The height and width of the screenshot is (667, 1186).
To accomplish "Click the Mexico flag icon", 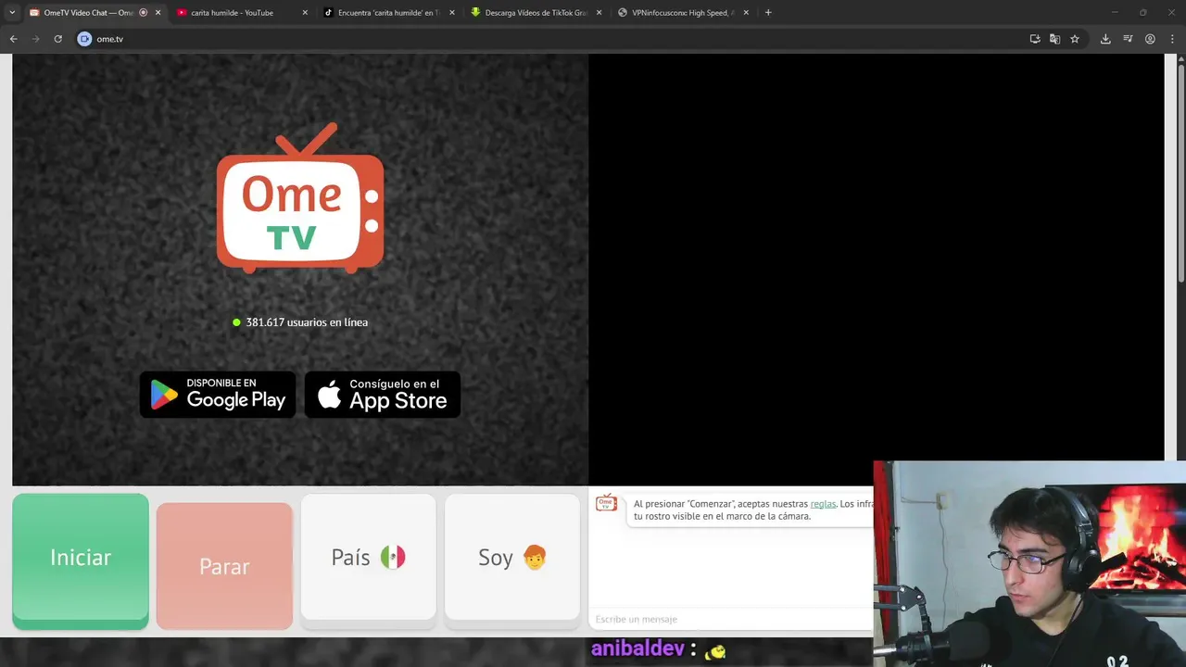I will 393,557.
